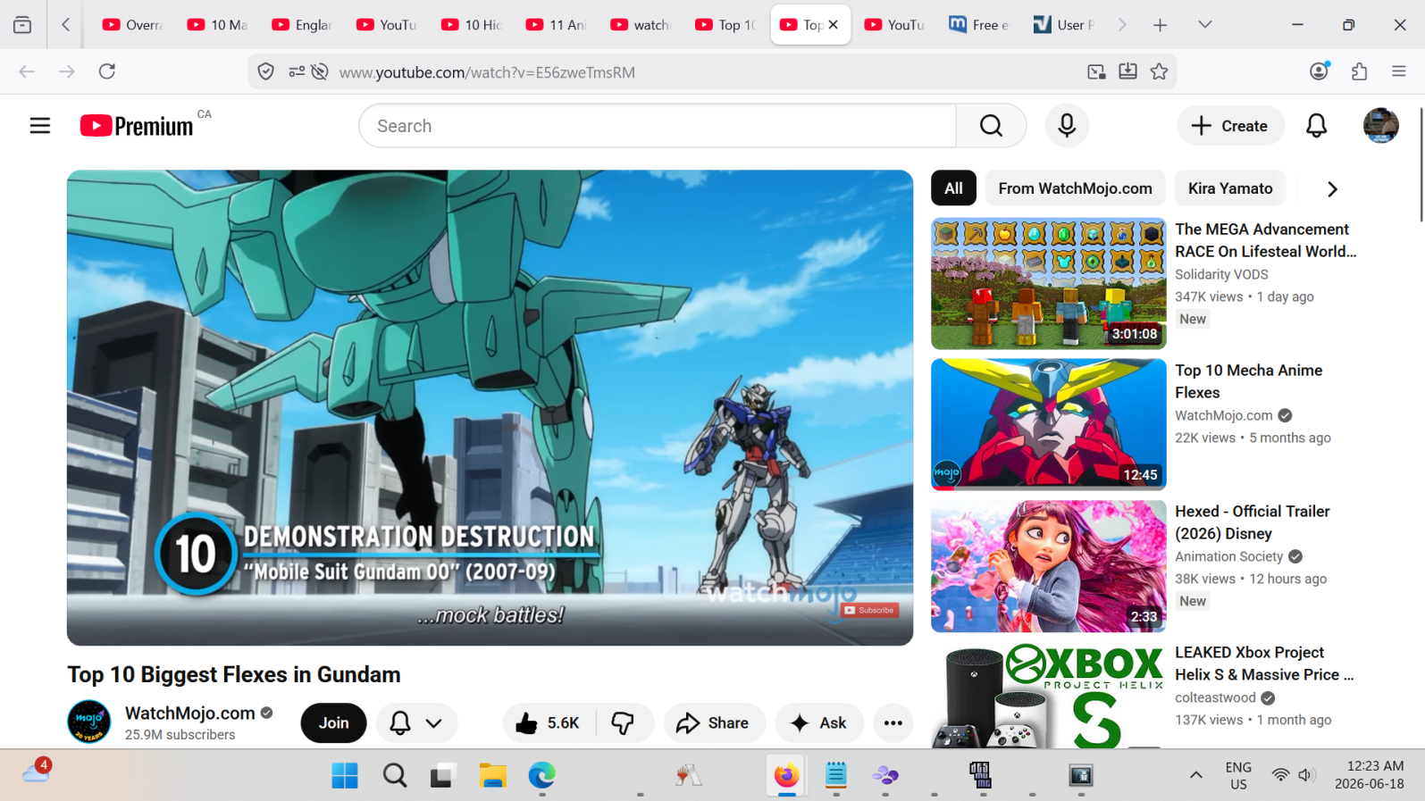The width and height of the screenshot is (1425, 801).
Task: Open the Firefox extensions puzzle icon
Action: click(x=1359, y=71)
